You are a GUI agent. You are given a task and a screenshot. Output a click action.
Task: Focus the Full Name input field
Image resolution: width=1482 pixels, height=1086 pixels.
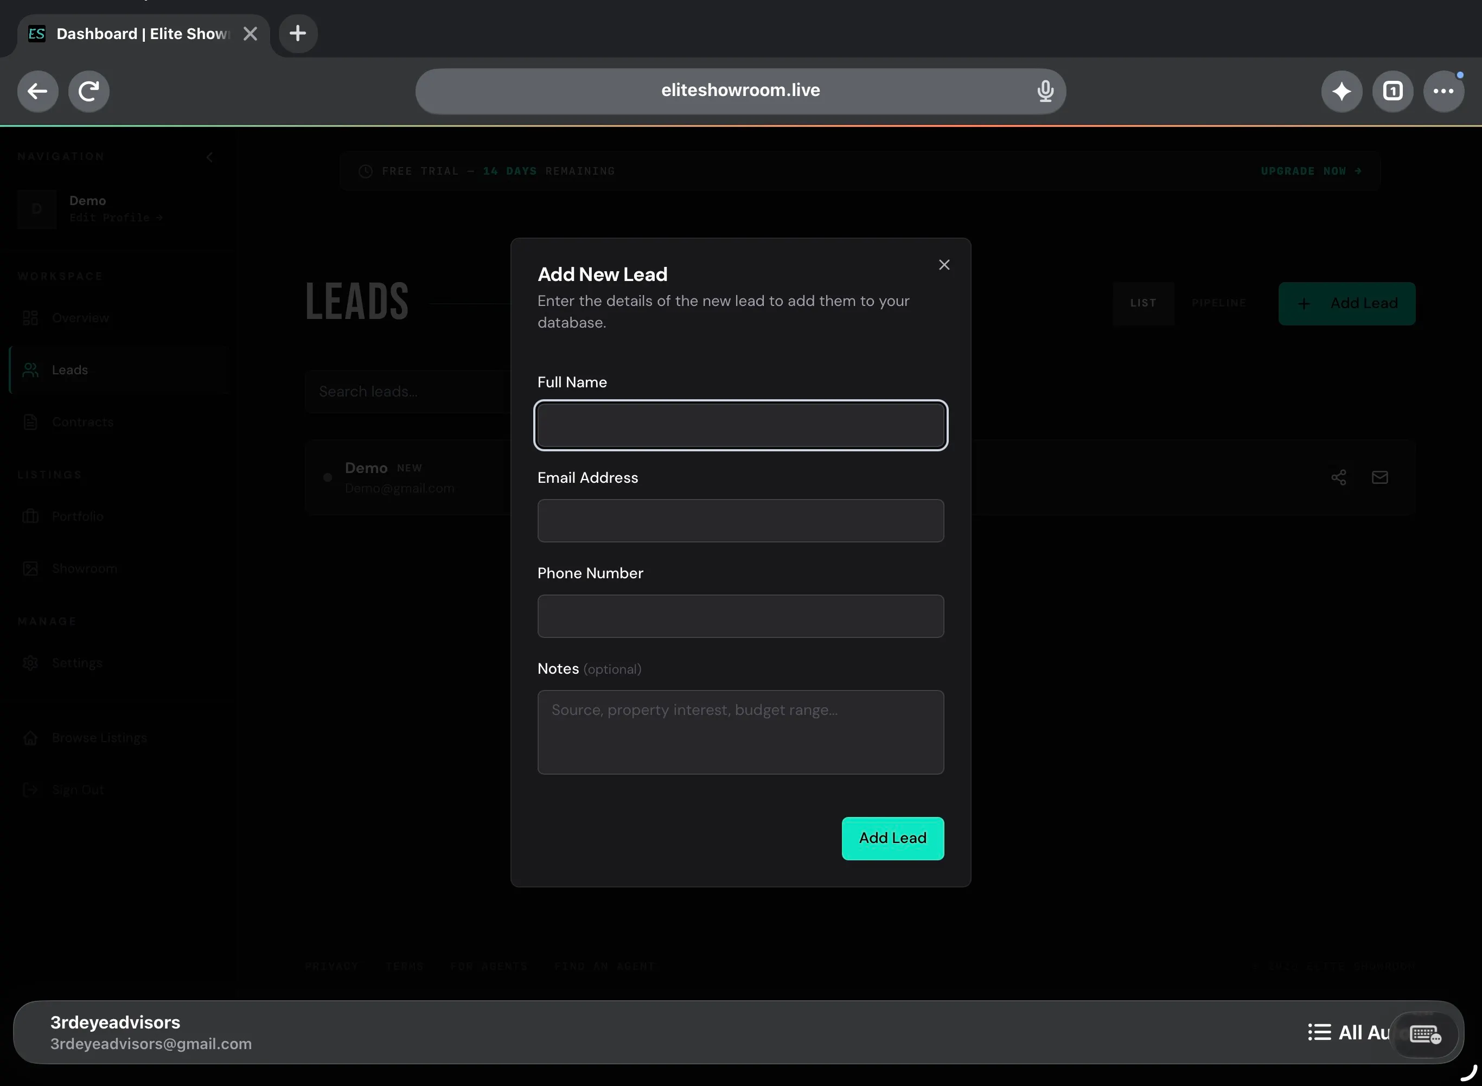coord(740,425)
